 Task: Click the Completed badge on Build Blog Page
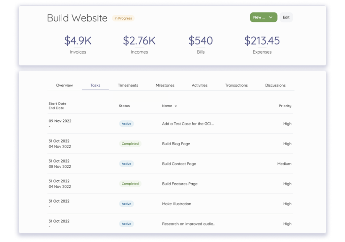(130, 144)
